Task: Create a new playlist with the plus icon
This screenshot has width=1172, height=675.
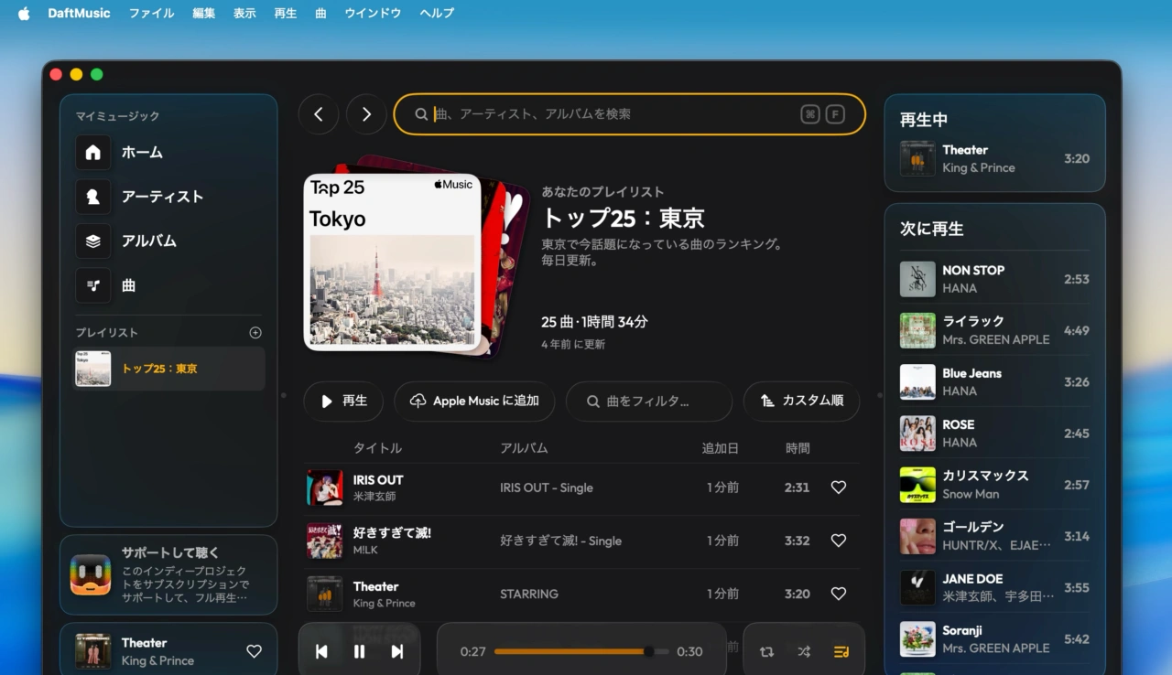Action: pyautogui.click(x=255, y=332)
